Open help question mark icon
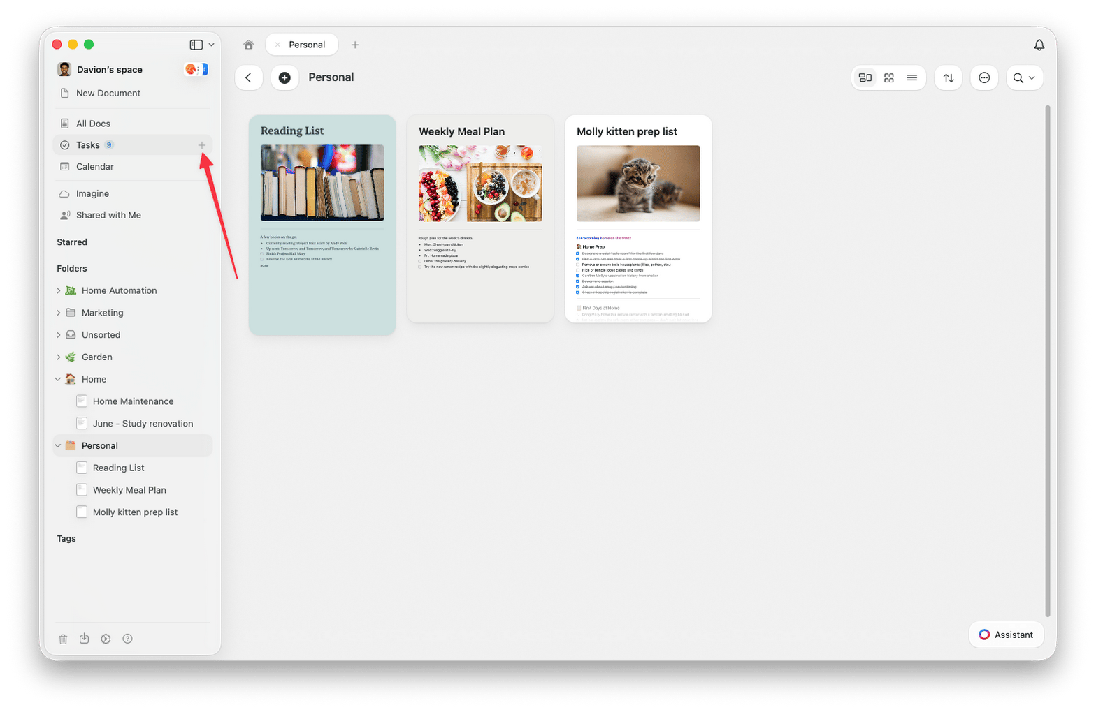This screenshot has width=1096, height=712. point(127,639)
